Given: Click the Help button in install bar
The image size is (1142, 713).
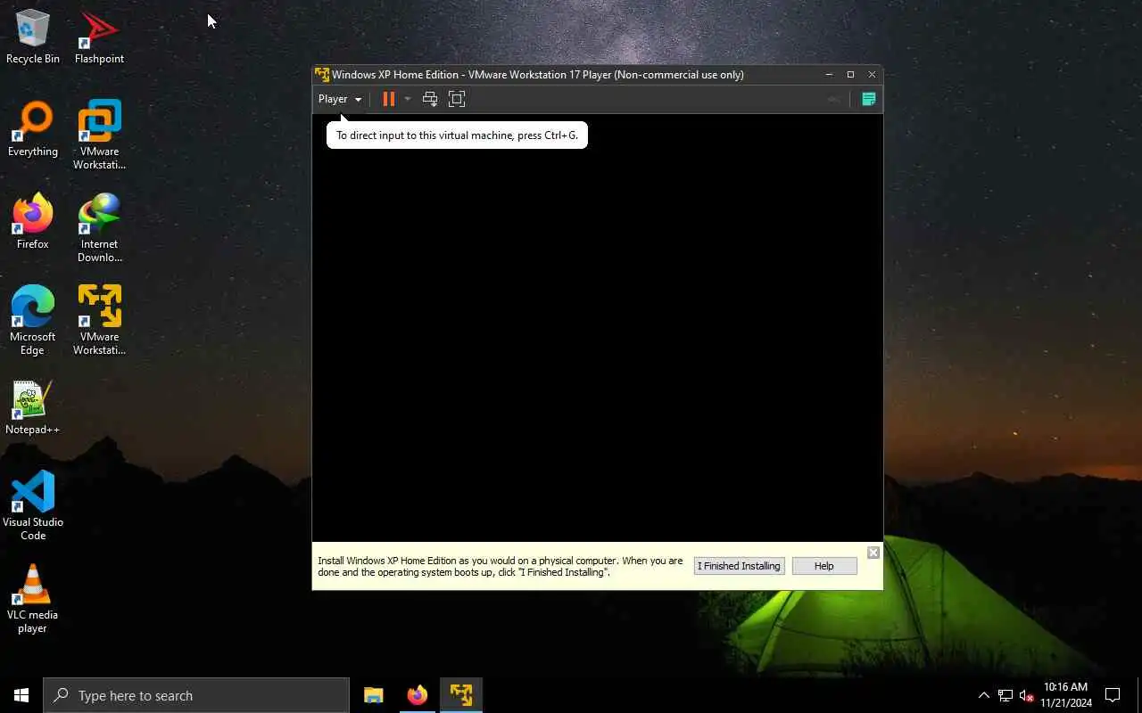Looking at the screenshot, I should 824,566.
